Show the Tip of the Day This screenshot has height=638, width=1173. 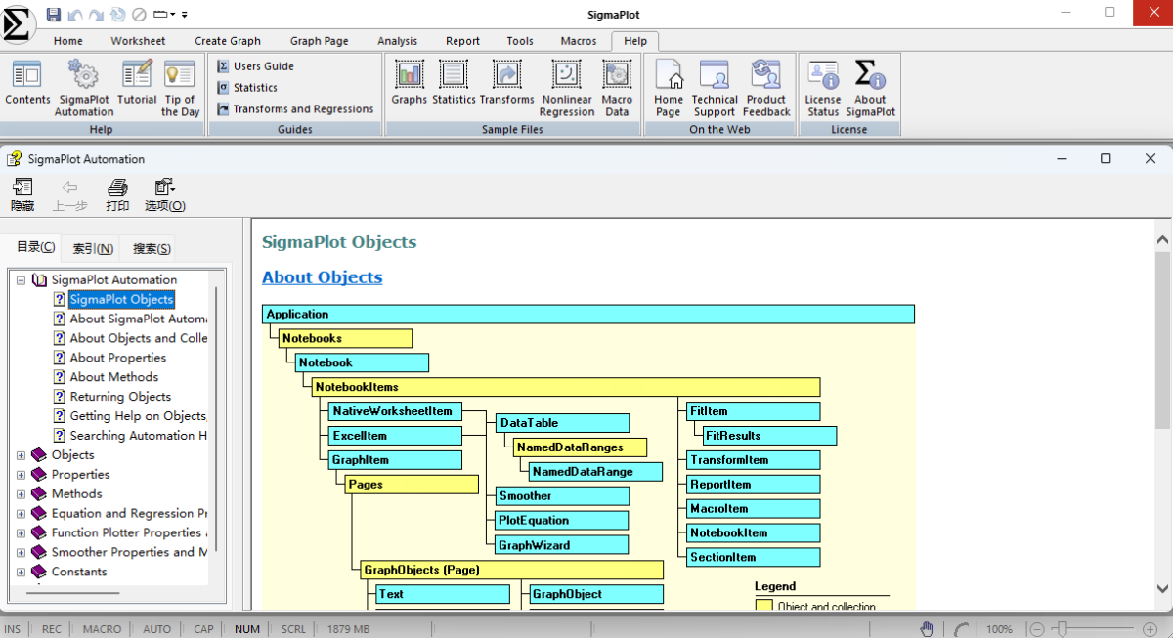click(180, 88)
